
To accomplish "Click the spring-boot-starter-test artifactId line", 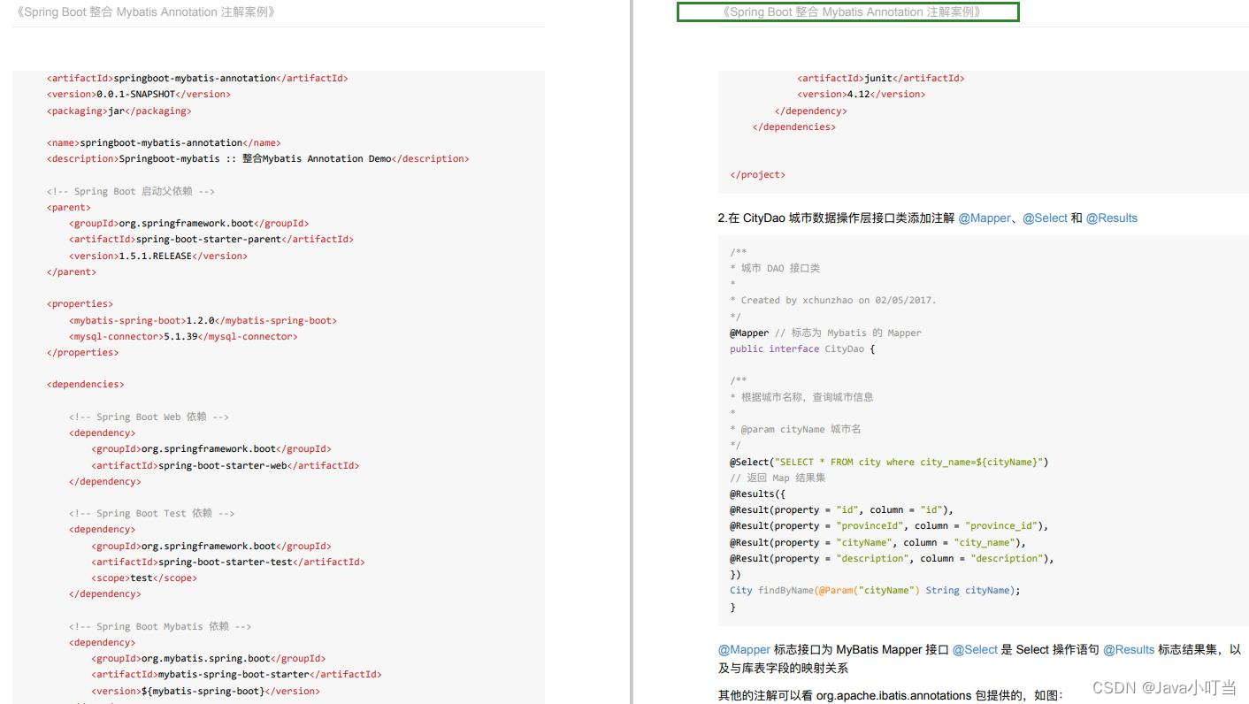I will (x=228, y=562).
